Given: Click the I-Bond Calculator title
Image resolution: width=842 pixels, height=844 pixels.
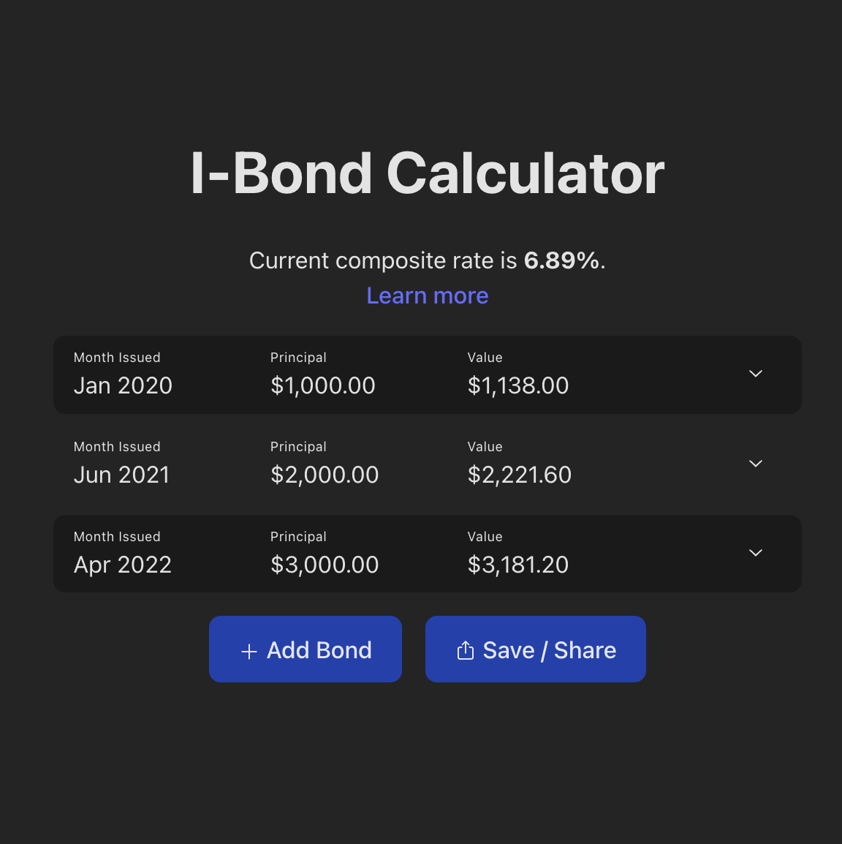Looking at the screenshot, I should click(x=427, y=174).
